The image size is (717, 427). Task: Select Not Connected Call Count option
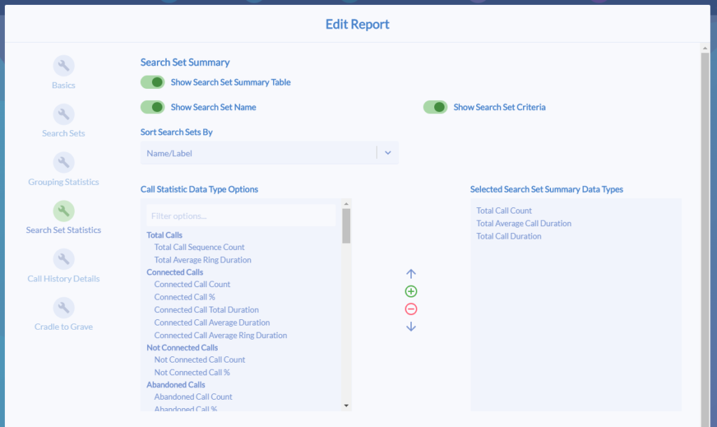coord(200,360)
